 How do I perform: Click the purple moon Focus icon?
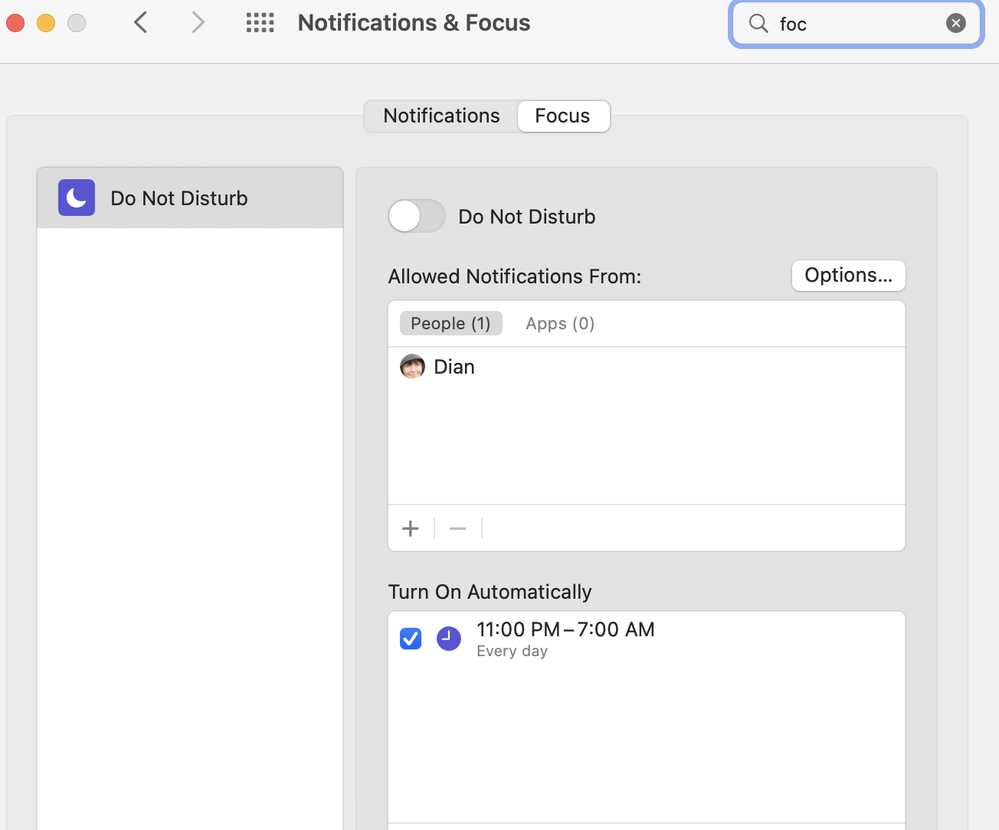[77, 198]
